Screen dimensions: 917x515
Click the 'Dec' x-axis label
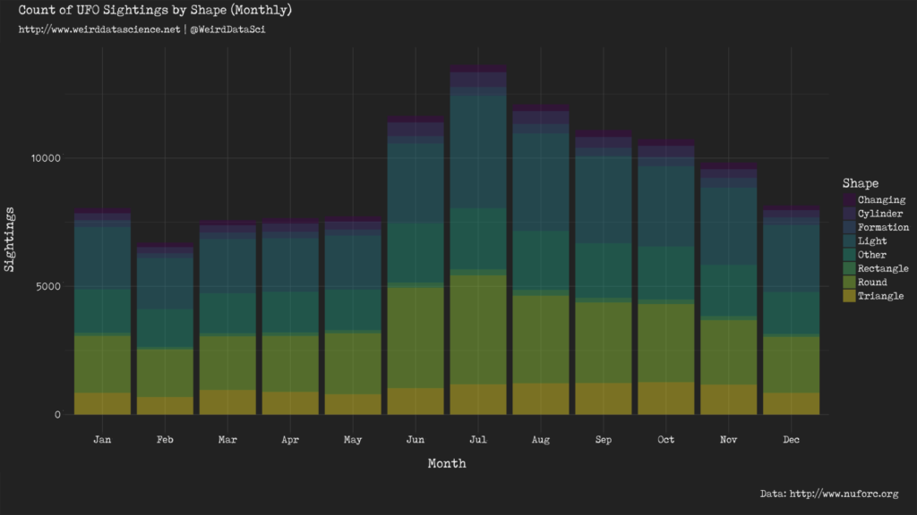click(791, 440)
